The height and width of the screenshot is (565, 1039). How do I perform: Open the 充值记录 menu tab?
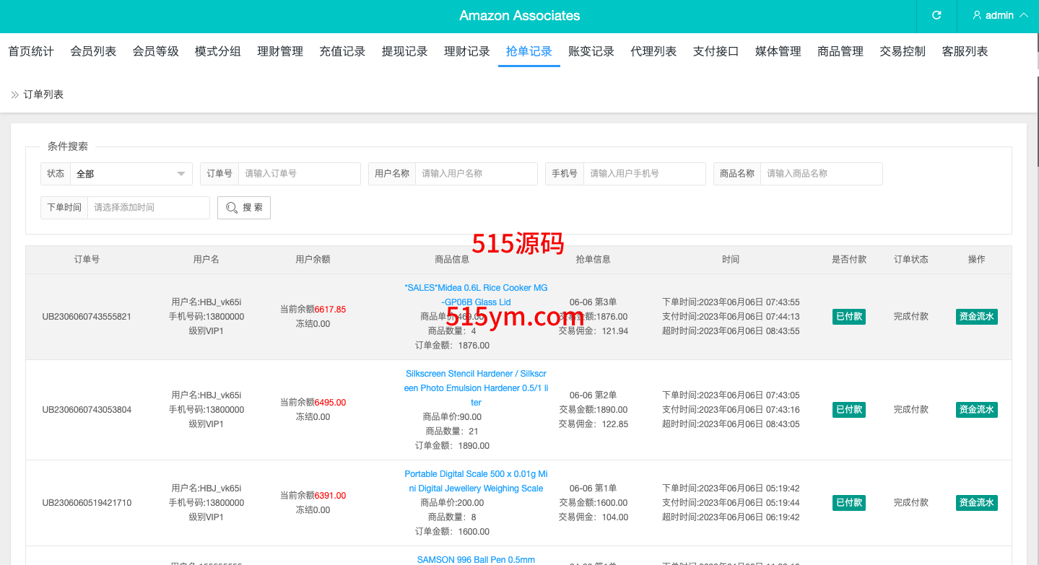(342, 51)
